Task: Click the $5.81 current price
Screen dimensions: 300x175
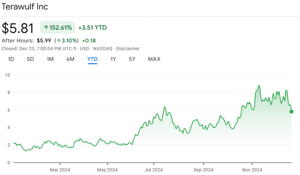Action: [18, 28]
